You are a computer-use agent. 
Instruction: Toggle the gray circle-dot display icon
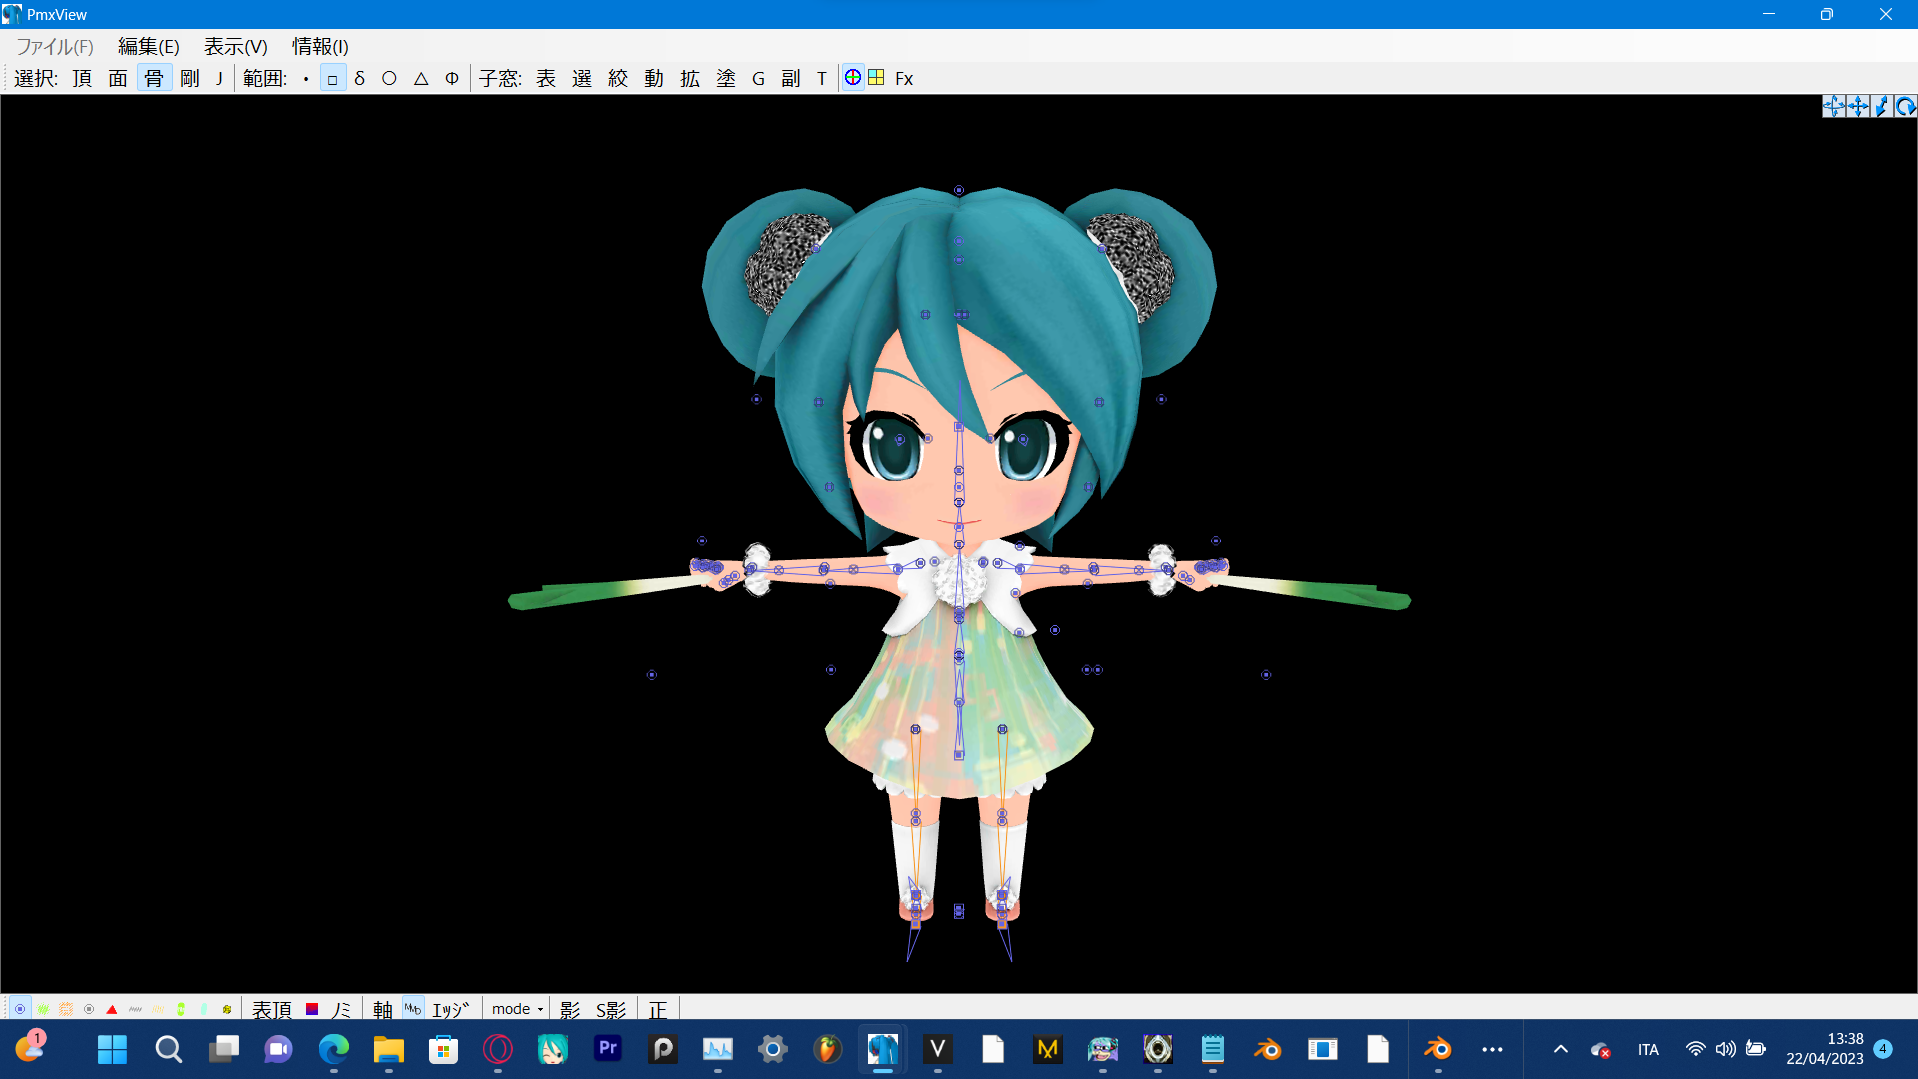89,1009
